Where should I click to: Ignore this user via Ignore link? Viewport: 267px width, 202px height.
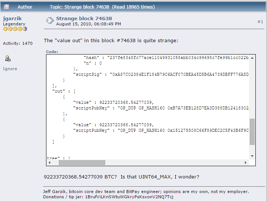tap(10, 69)
